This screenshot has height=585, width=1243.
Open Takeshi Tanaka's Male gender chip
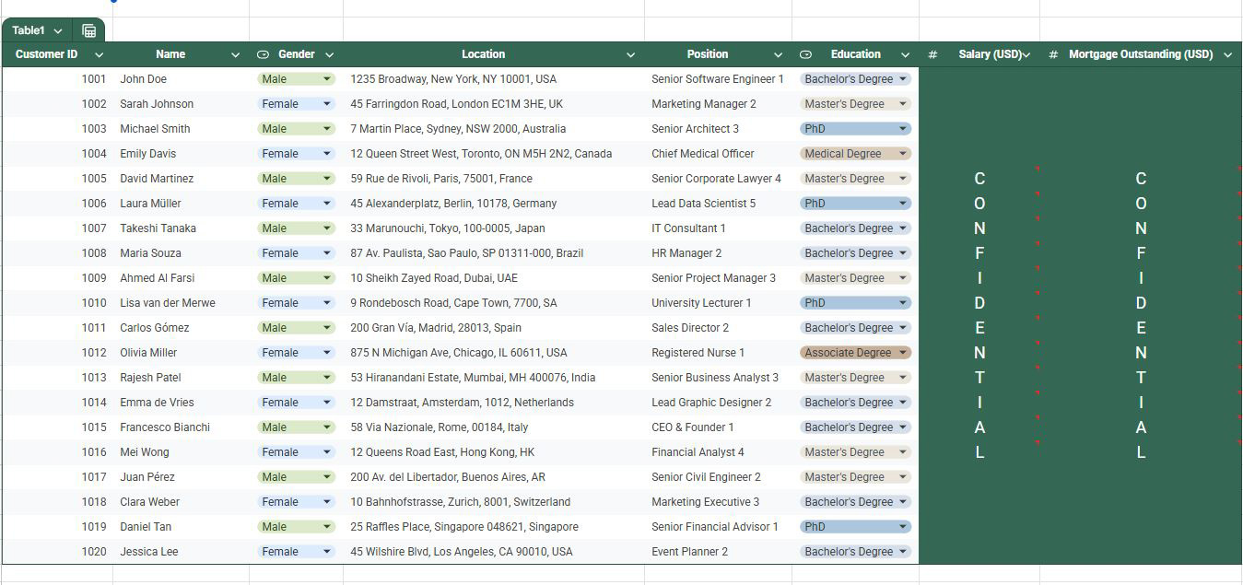296,228
